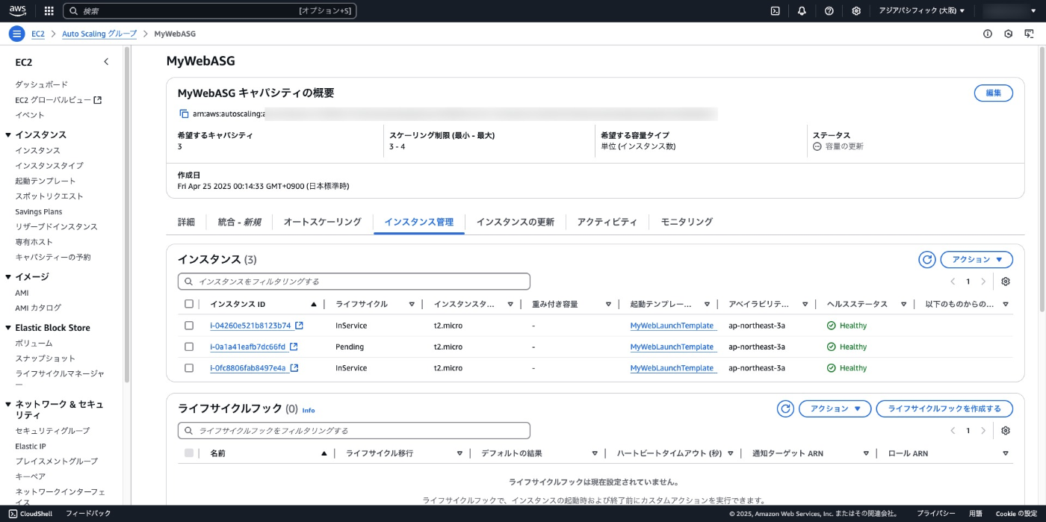Open the info panel icon
The height and width of the screenshot is (522, 1046).
[988, 34]
